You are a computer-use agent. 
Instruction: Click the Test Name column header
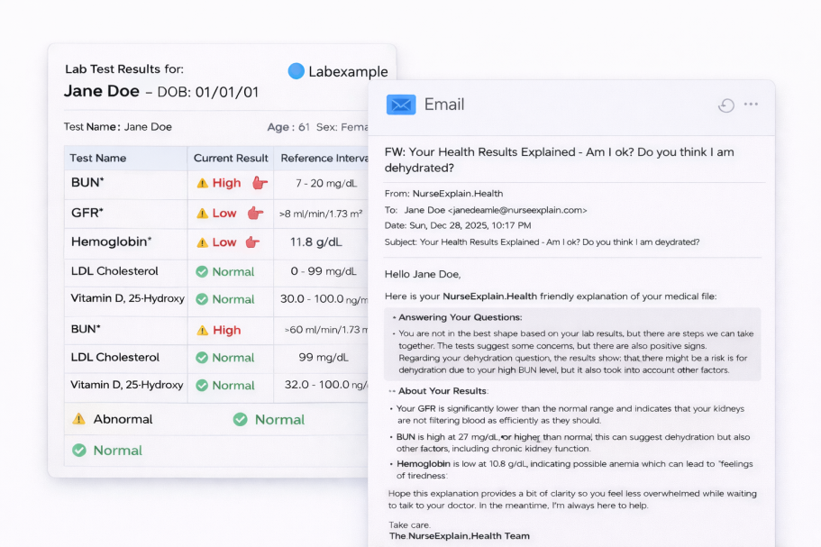98,158
